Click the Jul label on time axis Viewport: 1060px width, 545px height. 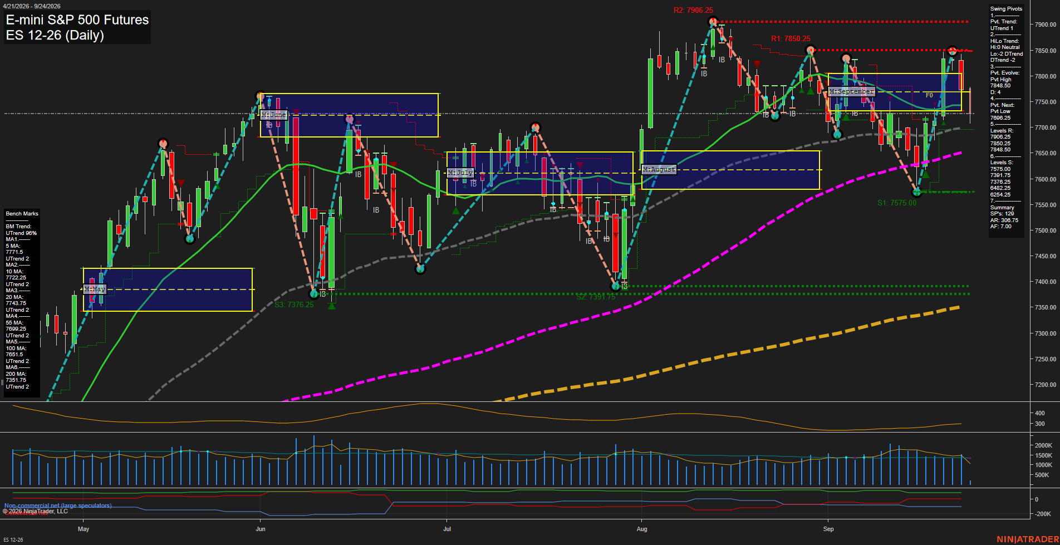coord(447,529)
